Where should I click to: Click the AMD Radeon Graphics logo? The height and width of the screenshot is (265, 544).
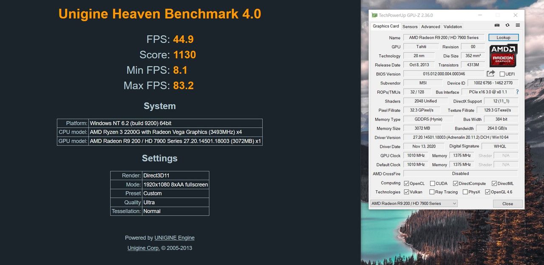pyautogui.click(x=503, y=56)
